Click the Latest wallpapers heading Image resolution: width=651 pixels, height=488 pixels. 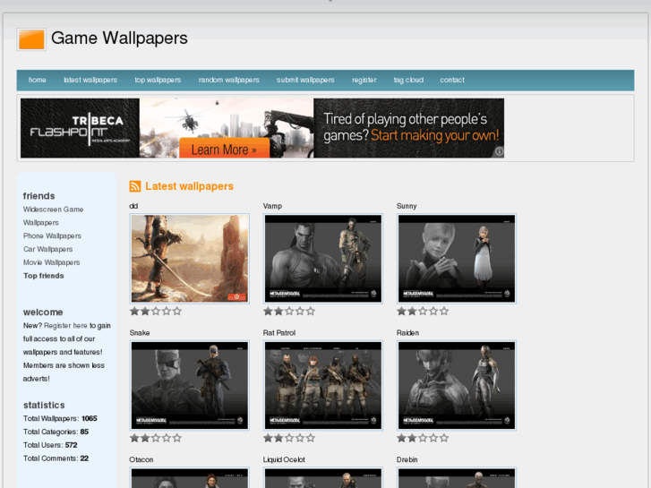(x=189, y=186)
